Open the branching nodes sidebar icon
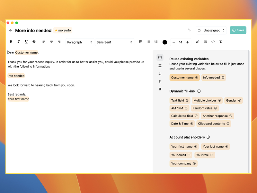Image resolution: width=257 pixels, height=193 pixels. tap(160, 74)
